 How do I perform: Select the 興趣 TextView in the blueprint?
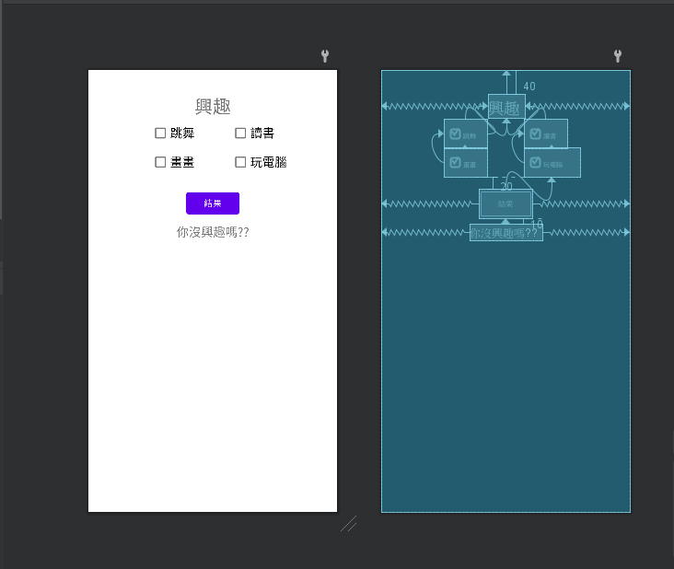(x=506, y=106)
